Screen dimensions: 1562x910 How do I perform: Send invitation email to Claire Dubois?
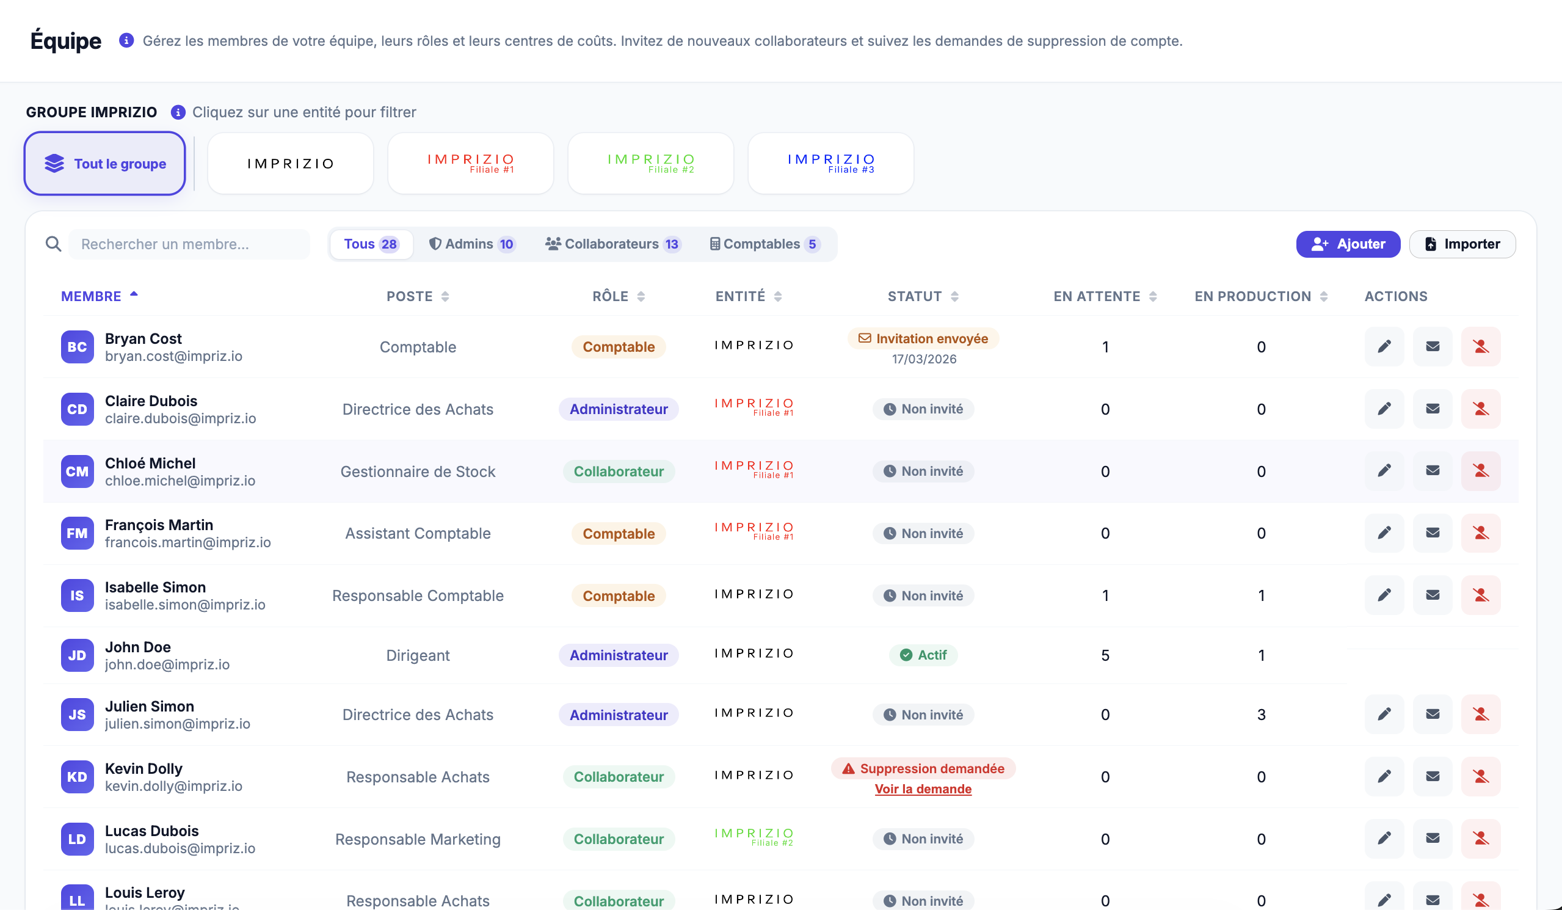(x=1433, y=409)
